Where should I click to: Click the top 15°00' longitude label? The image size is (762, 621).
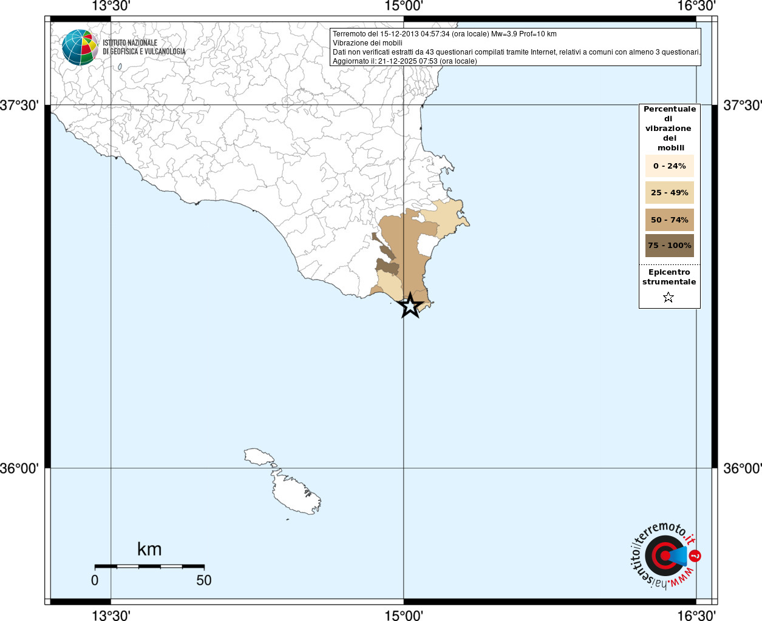tap(404, 7)
